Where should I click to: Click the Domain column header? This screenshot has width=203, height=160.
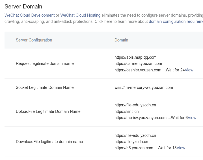click(121, 40)
